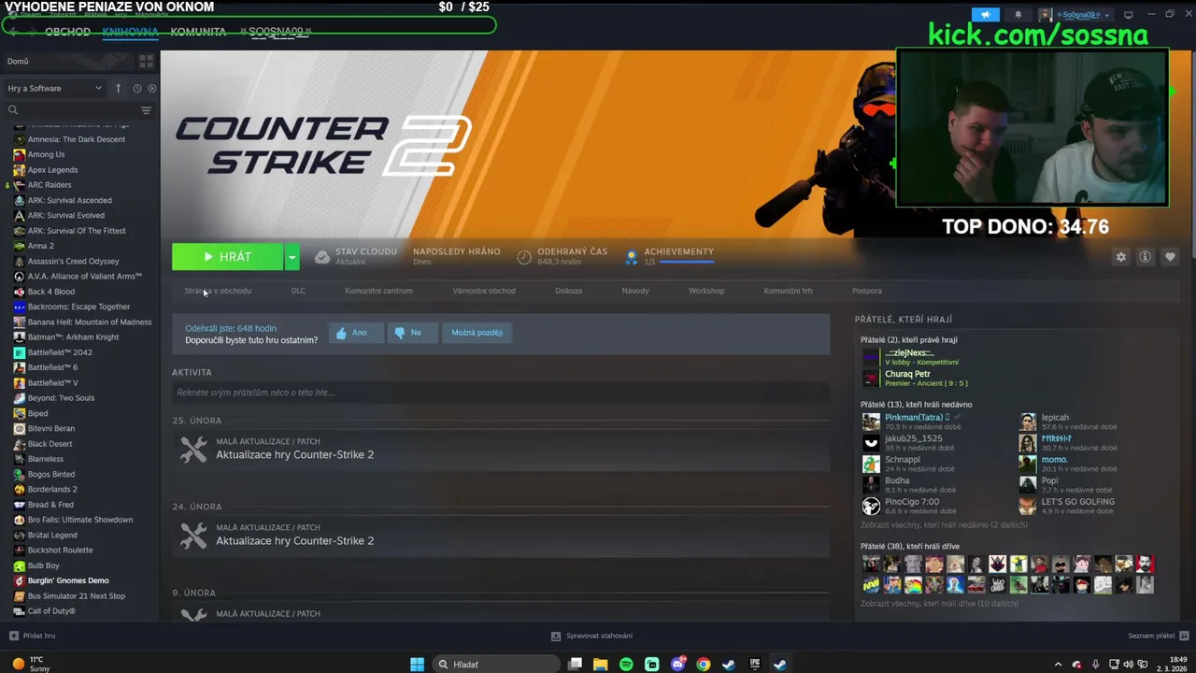Open the Workshop tab
The image size is (1196, 673).
tap(706, 291)
